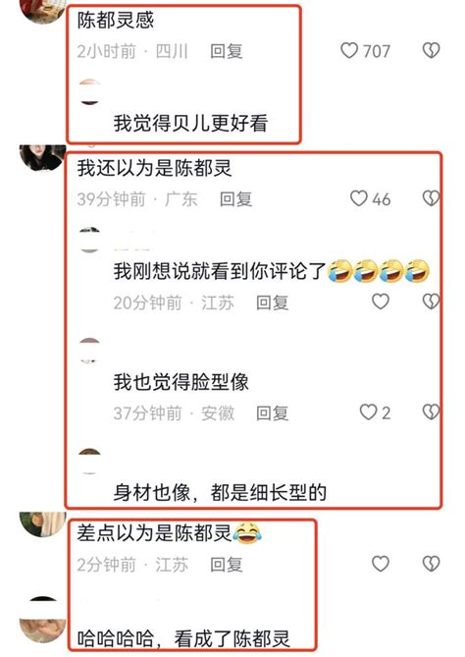Like the 我还以为是陈都灵 comment with 46 likes
465x657 pixels.
(359, 198)
